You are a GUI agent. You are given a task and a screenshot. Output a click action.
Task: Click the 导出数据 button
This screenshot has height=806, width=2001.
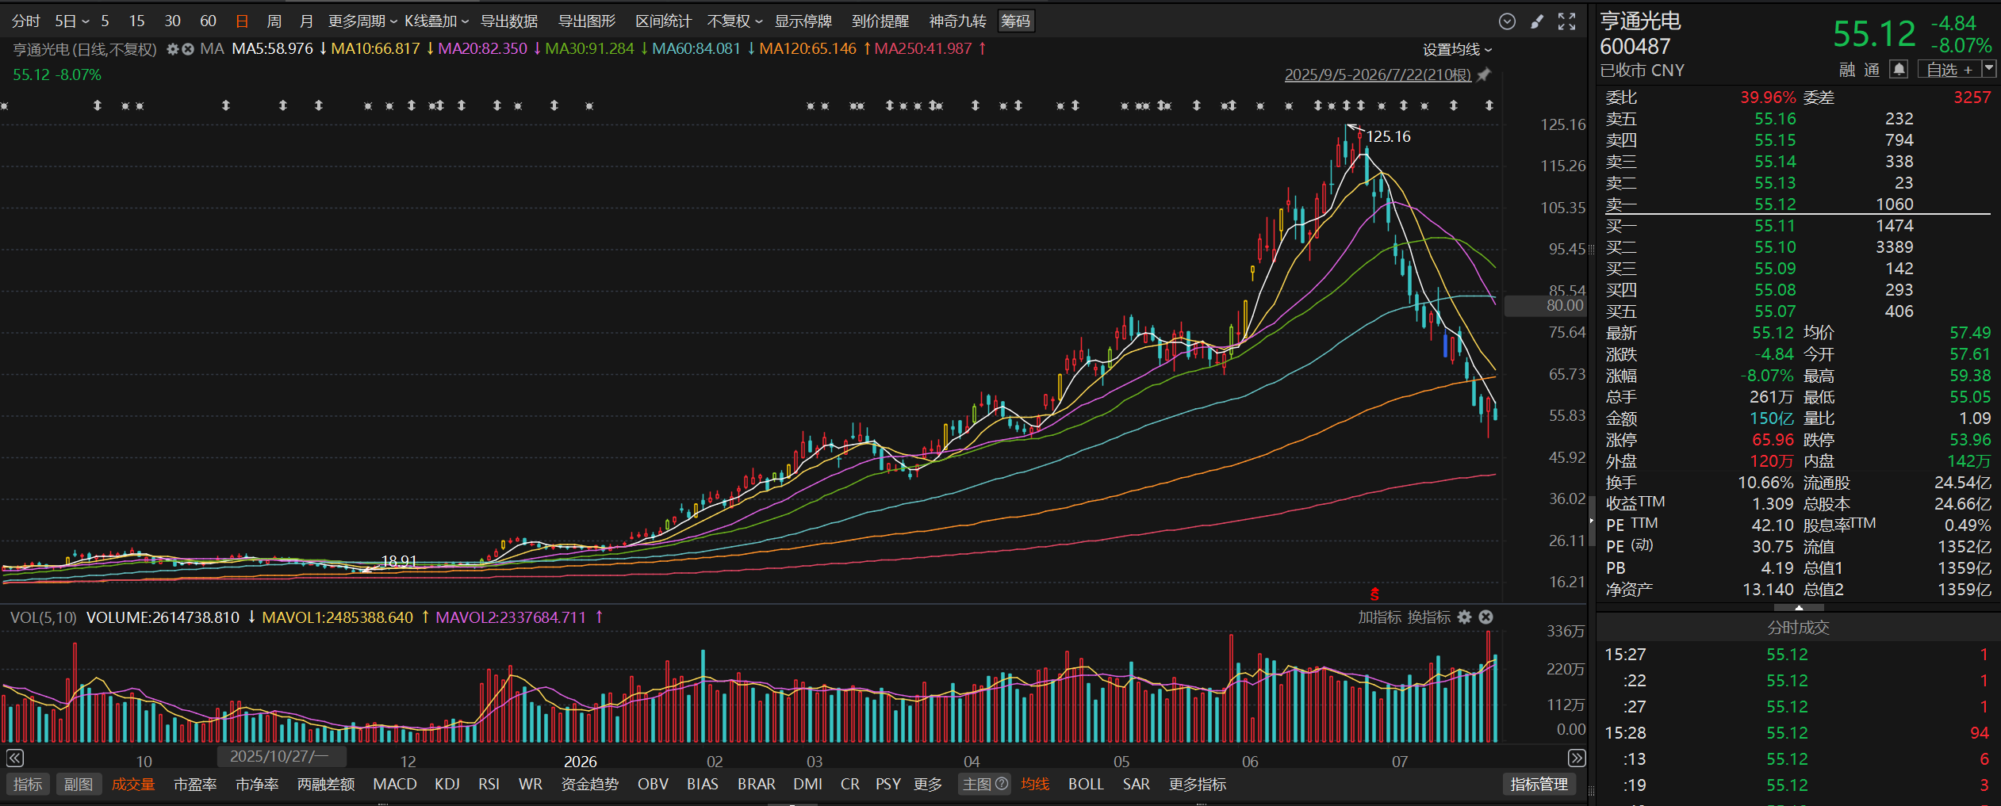tap(509, 21)
